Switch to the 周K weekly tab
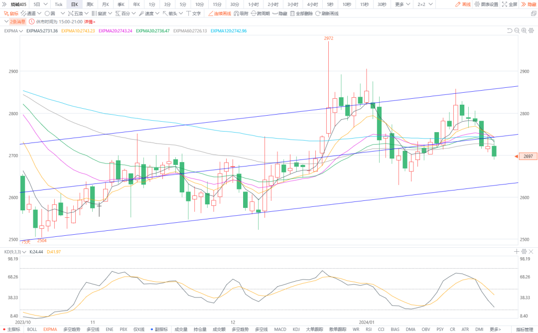Screen dimensions: 538x333 90,4
